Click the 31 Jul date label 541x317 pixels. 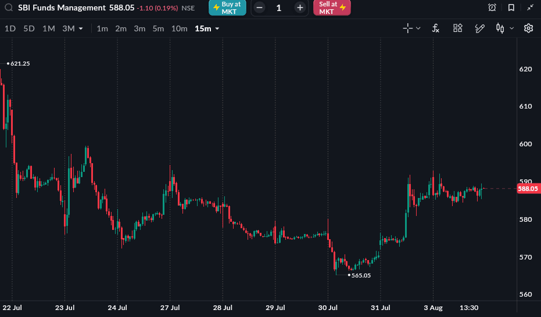pyautogui.click(x=381, y=308)
